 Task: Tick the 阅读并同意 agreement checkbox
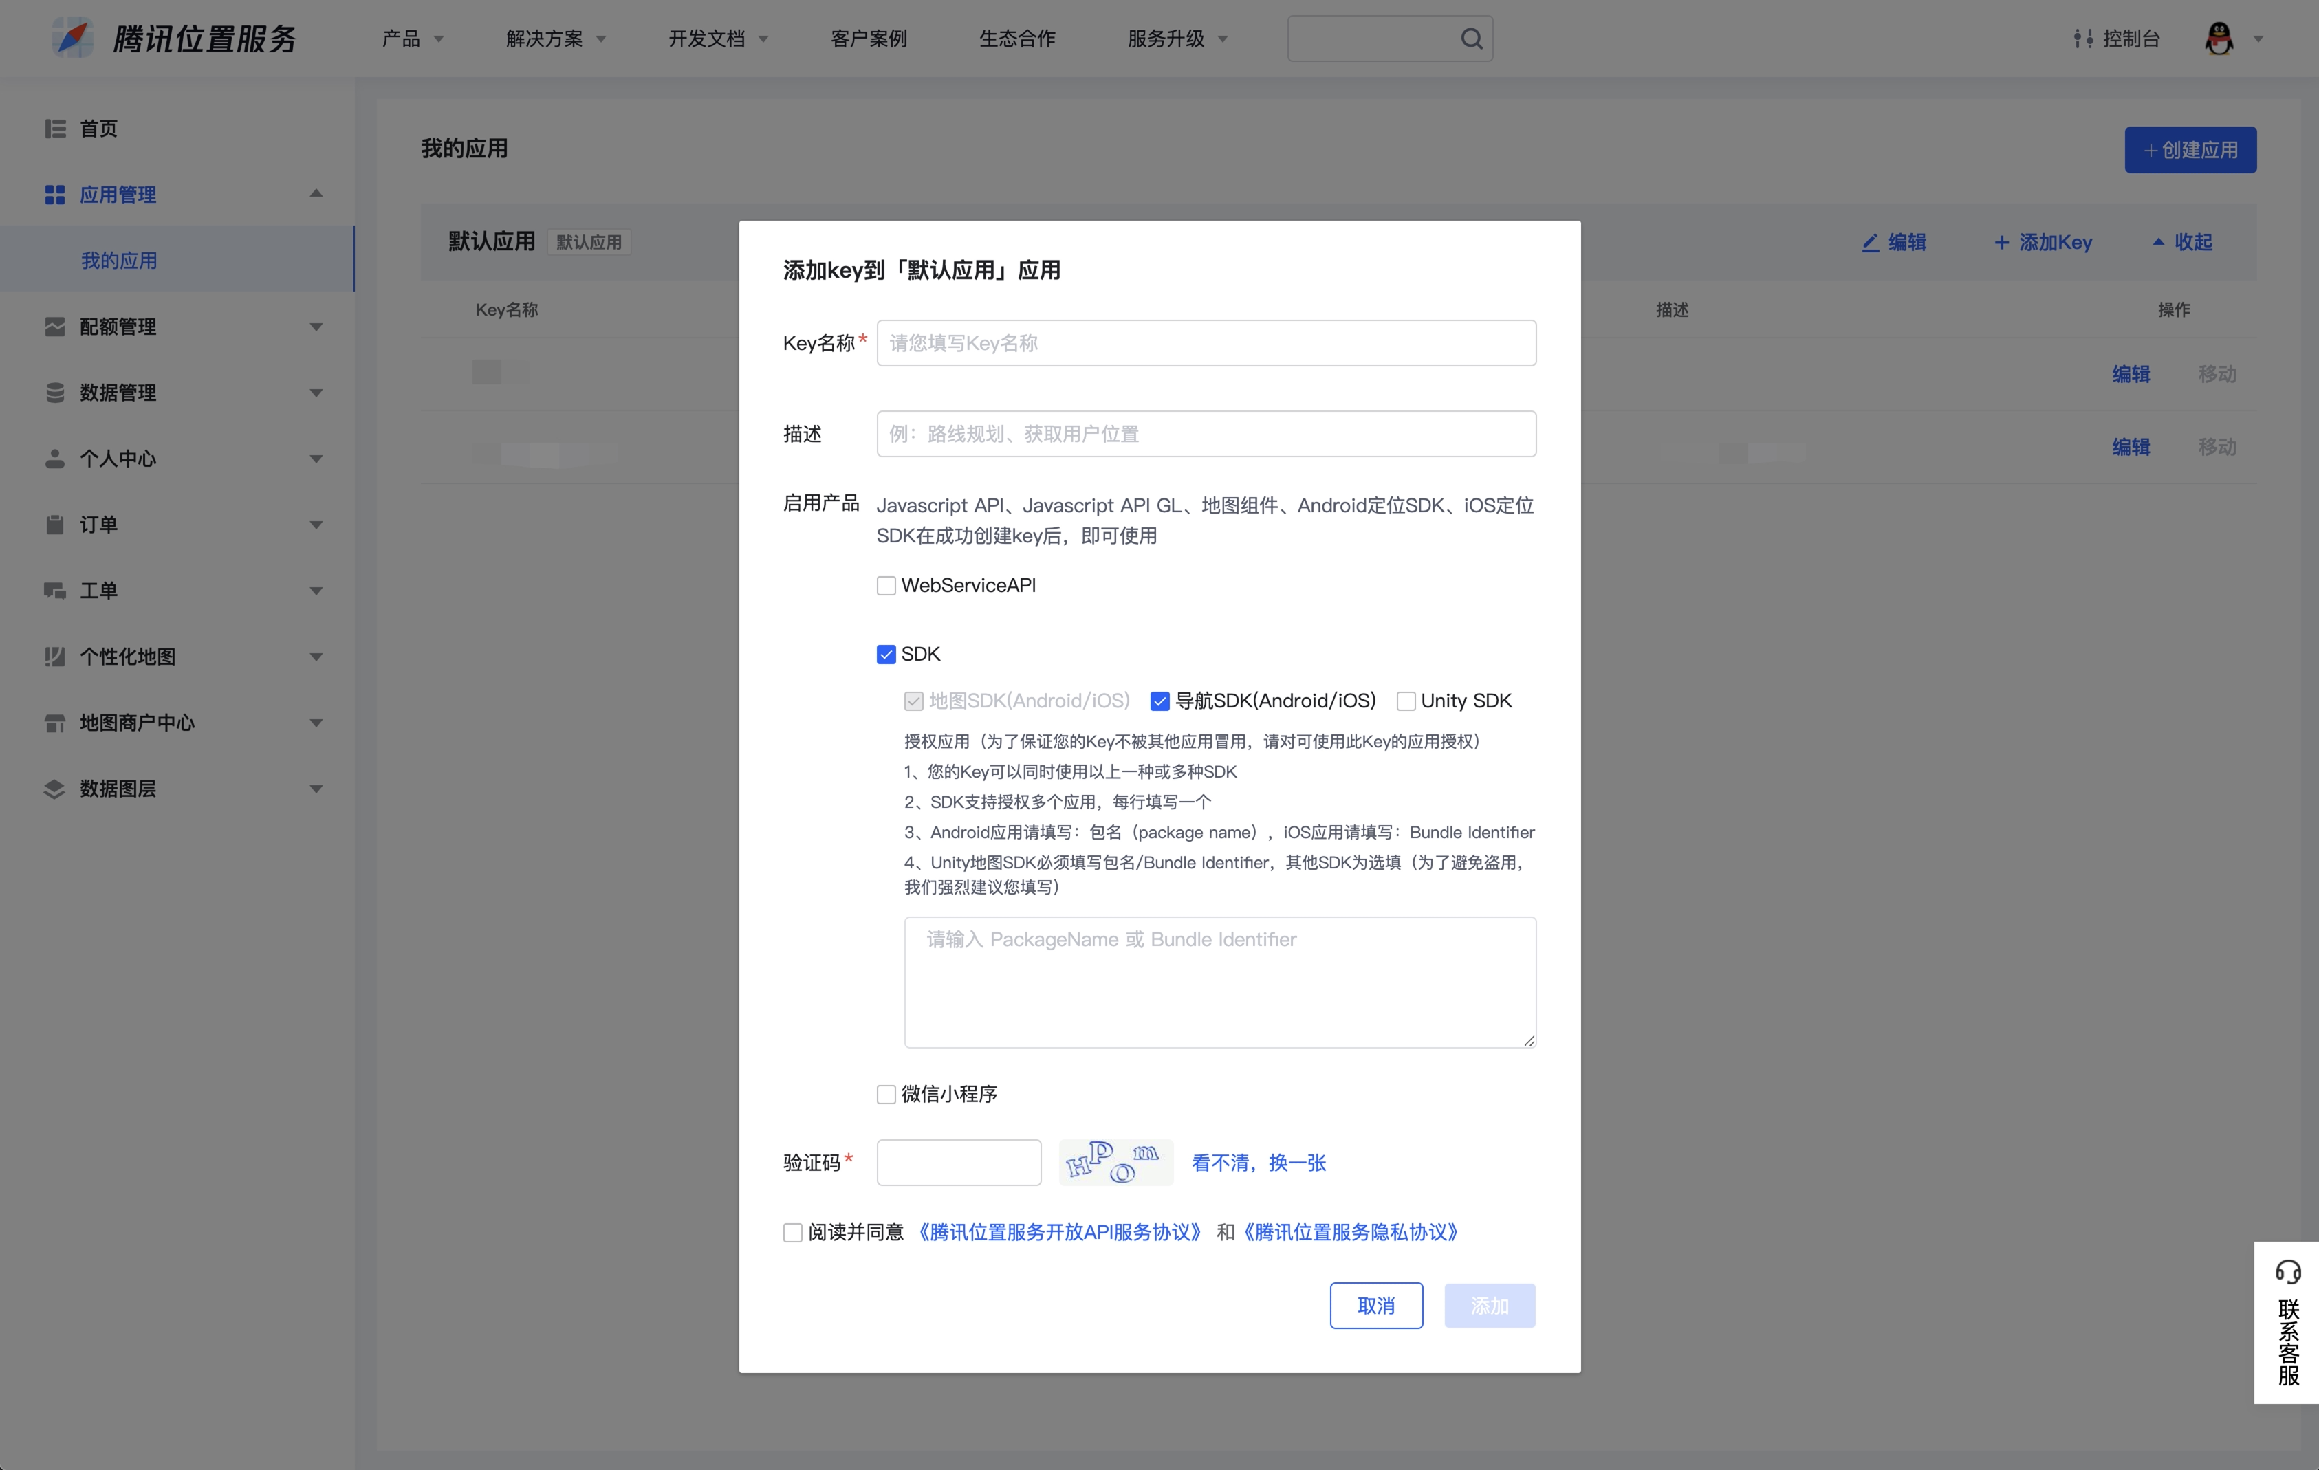pyautogui.click(x=792, y=1232)
